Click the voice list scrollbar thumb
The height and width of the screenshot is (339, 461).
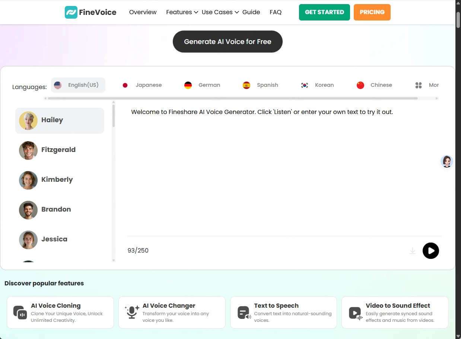click(x=114, y=116)
